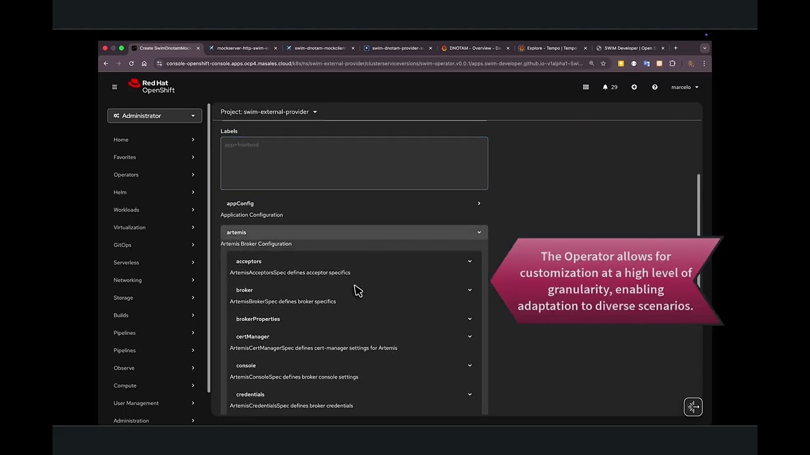This screenshot has width=810, height=455.
Task: Open the hamburger navigation menu
Action: point(115,87)
